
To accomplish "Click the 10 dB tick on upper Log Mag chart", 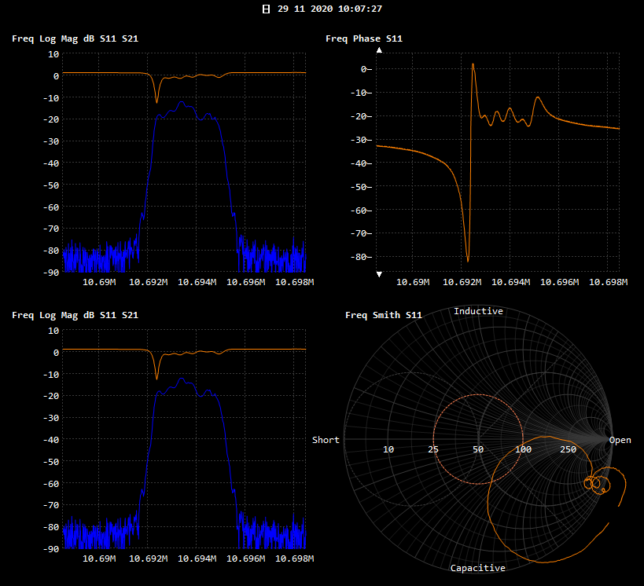I will click(53, 54).
